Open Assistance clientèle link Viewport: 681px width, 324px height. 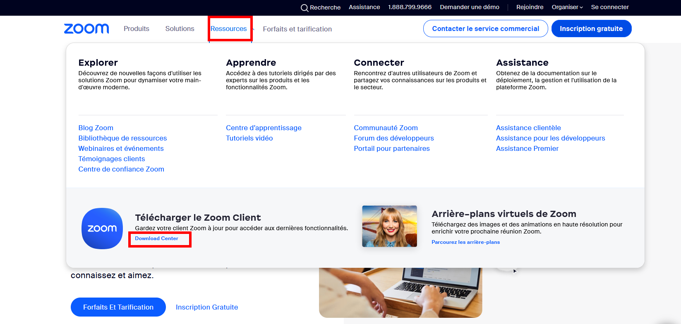[x=529, y=128]
